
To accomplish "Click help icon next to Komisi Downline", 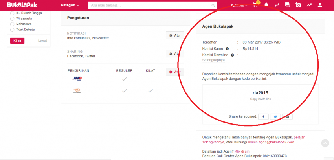I will point(232,55).
